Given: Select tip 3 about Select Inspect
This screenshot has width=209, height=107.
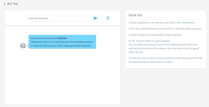Looking at the screenshot, I should tap(155, 35).
